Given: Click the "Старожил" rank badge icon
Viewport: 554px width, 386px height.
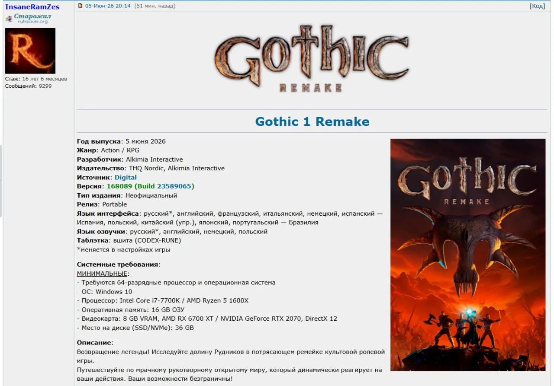Looking at the screenshot, I should 29,19.
